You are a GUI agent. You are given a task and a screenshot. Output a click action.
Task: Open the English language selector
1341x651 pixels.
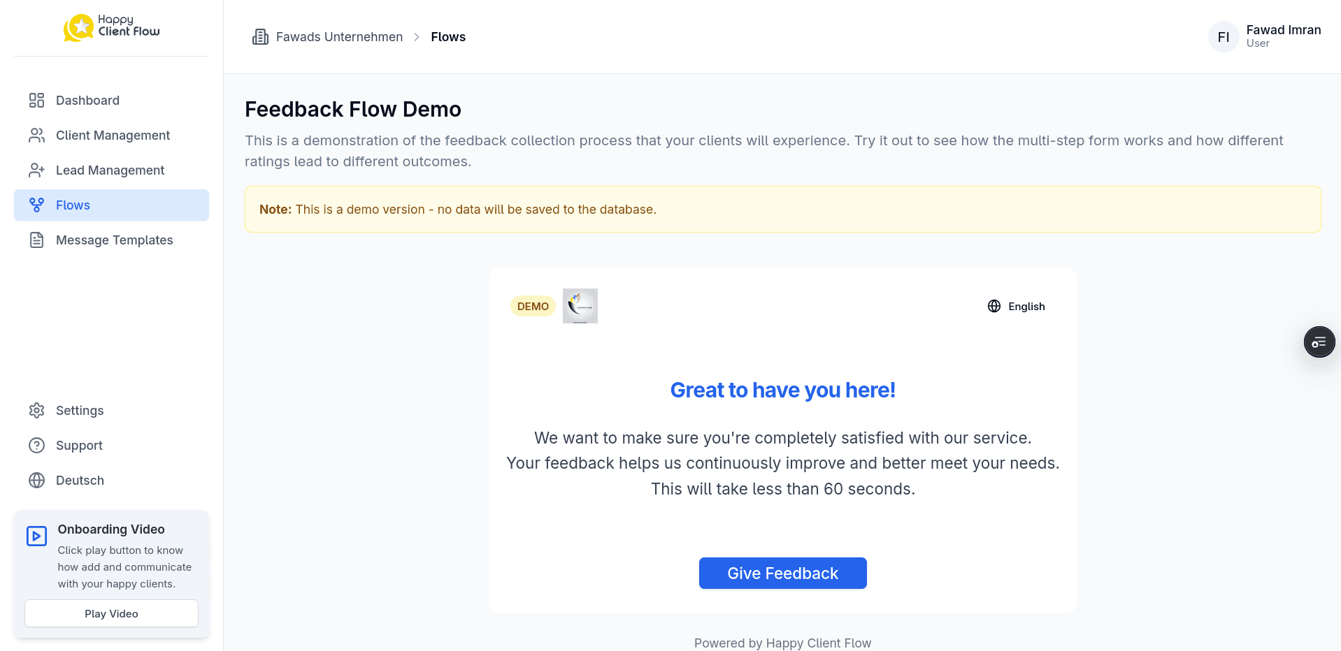click(1016, 306)
